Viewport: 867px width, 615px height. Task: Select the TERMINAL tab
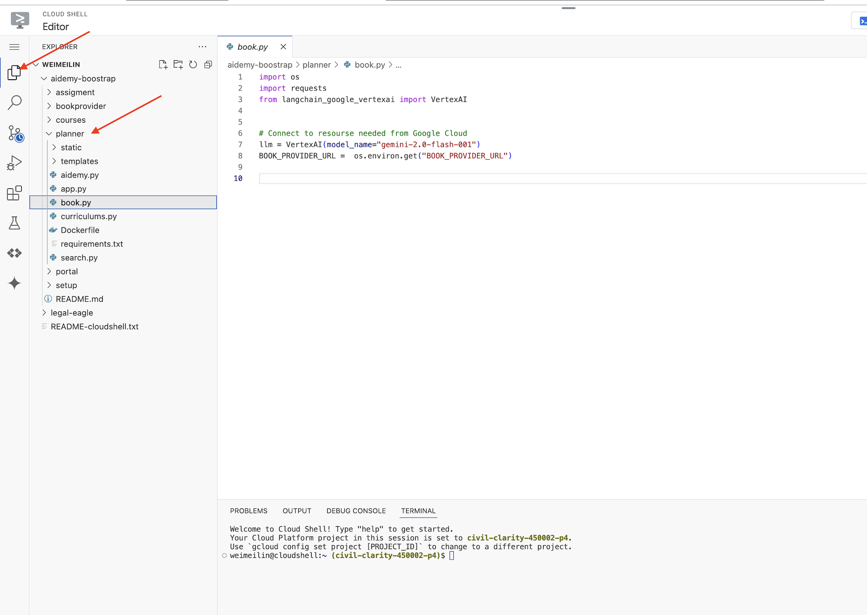click(418, 511)
